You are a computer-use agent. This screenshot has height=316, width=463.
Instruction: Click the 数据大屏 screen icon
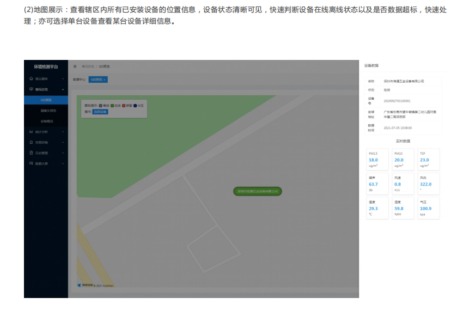[x=31, y=163]
